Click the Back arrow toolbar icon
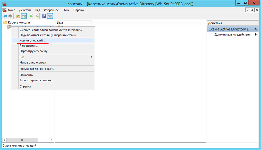261x150 pixels. pos(5,16)
